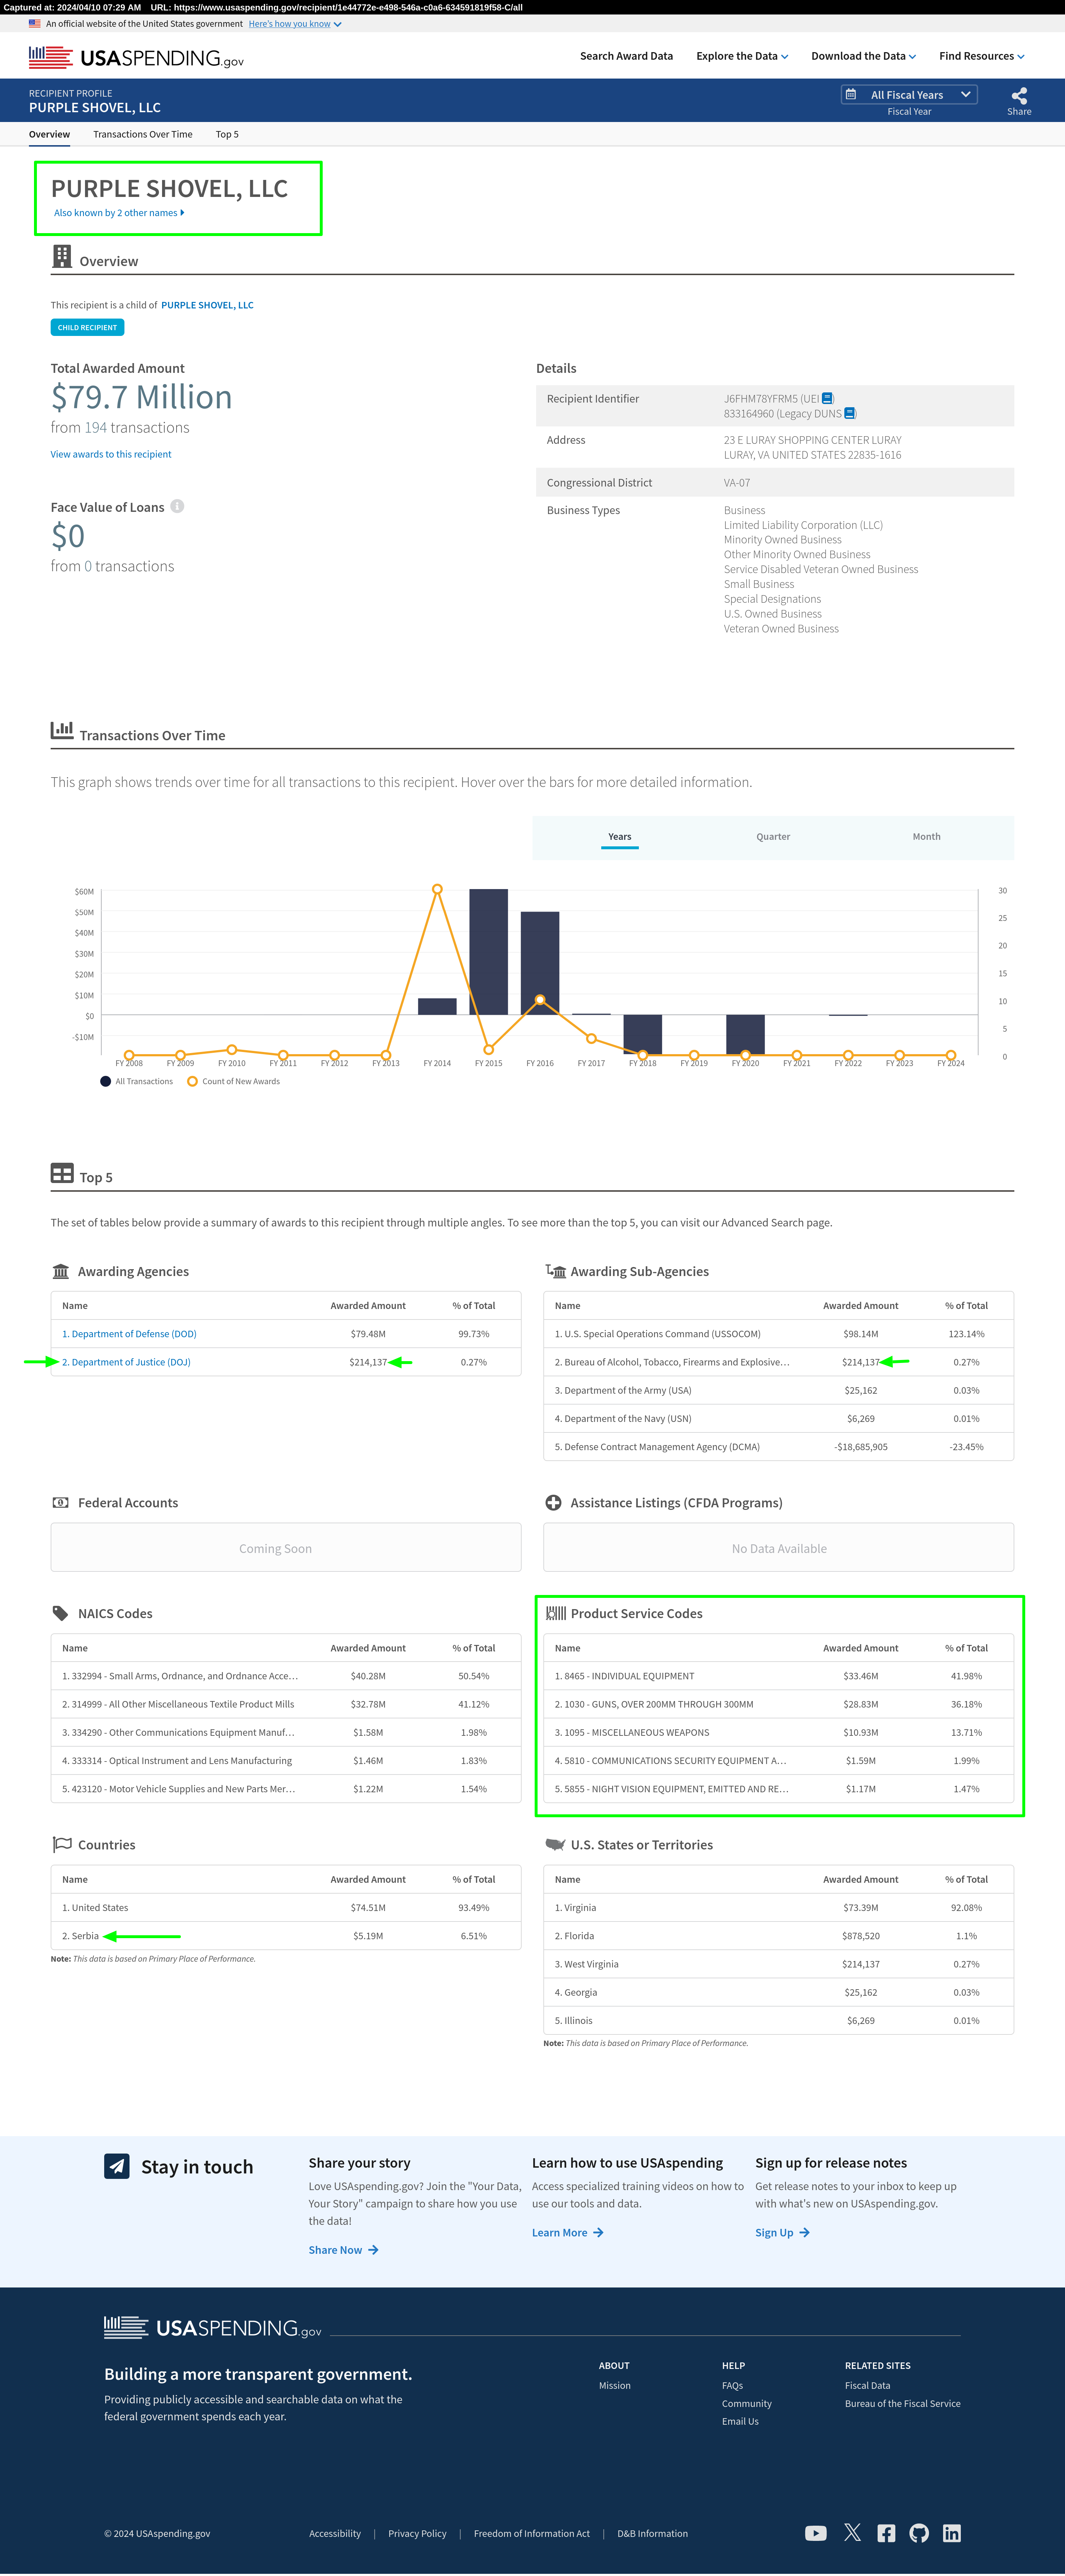Expand the Download the Data menu
The height and width of the screenshot is (2576, 1065).
point(863,56)
